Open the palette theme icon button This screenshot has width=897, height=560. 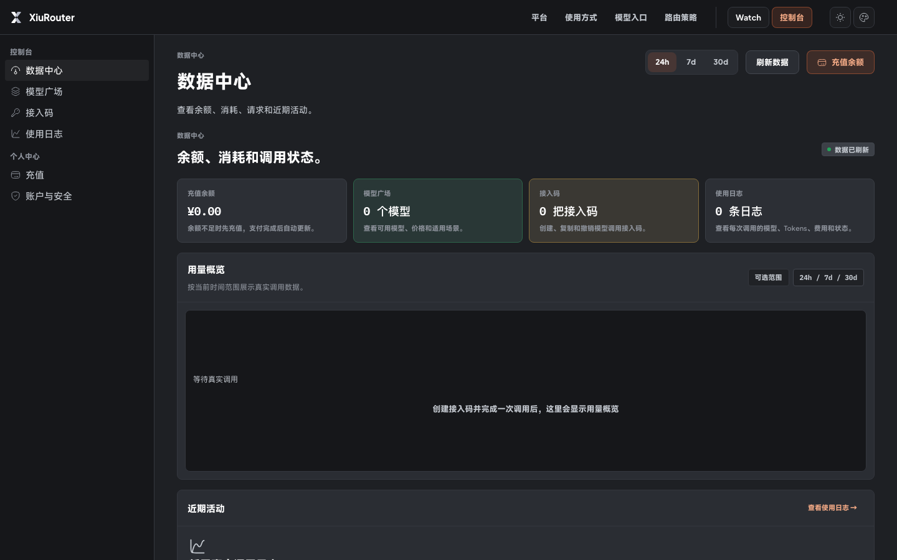tap(864, 17)
